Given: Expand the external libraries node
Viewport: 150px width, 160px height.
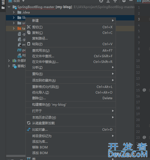Looking at the screenshot, I should [x=9, y=61].
